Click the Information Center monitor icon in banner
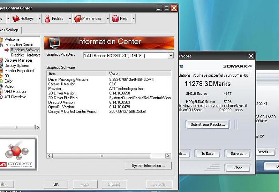The width and height of the screenshot is (279, 192). pyautogui.click(x=54, y=43)
